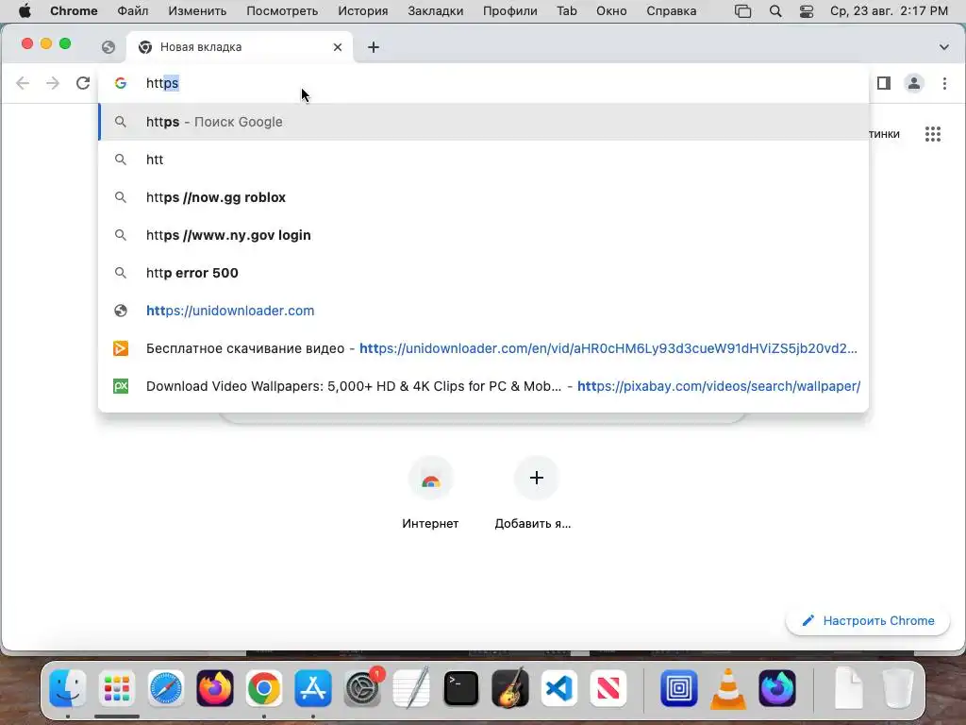Open Firefox from the dock

pyautogui.click(x=215, y=688)
